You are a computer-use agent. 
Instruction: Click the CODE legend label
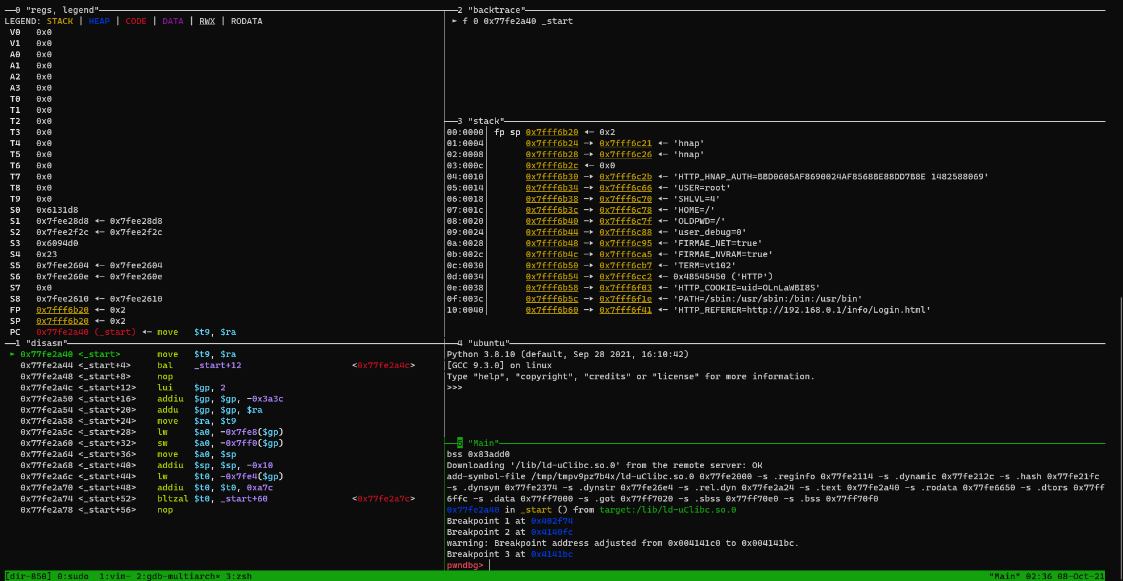(136, 21)
